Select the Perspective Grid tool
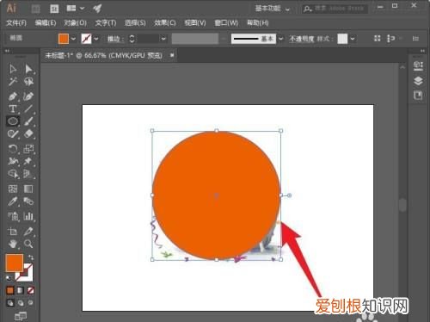The height and width of the screenshot is (322, 430). click(28, 174)
